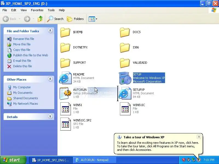
Task: Close the Take a tour balloon
Action: (x=199, y=137)
